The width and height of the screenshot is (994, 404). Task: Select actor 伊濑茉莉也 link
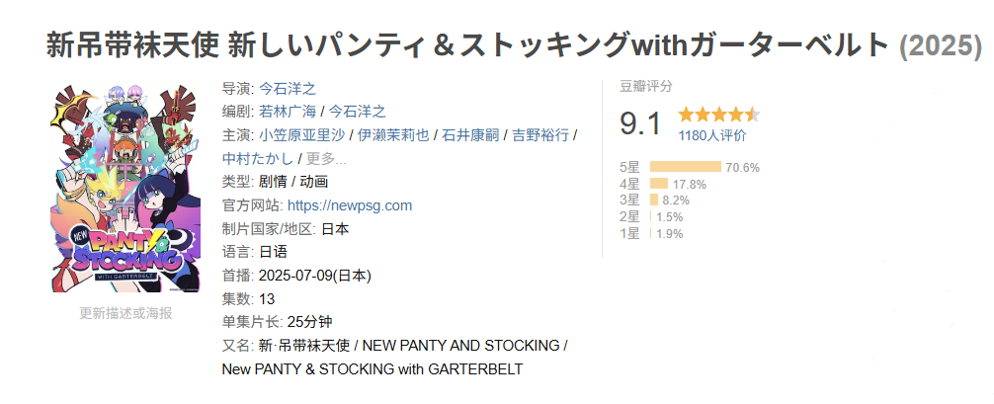tap(393, 135)
